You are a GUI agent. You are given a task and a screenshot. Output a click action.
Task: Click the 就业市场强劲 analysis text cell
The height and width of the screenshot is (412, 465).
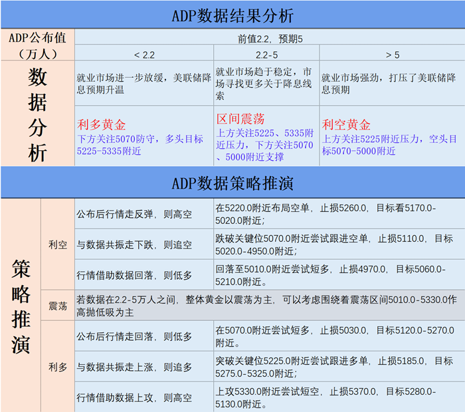(x=392, y=84)
